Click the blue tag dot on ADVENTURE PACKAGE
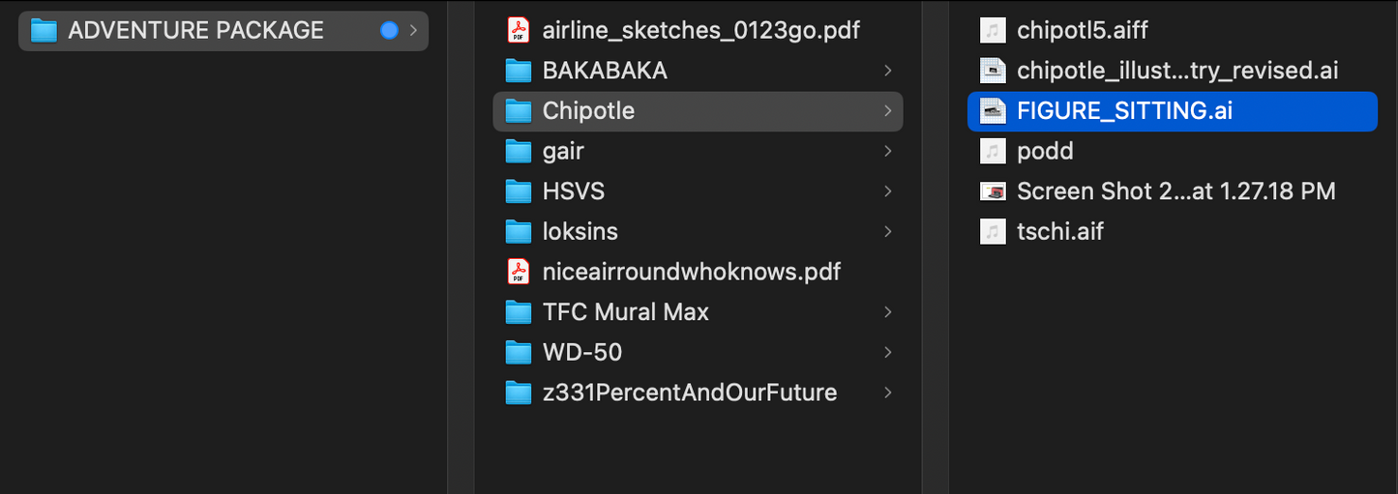 389,31
